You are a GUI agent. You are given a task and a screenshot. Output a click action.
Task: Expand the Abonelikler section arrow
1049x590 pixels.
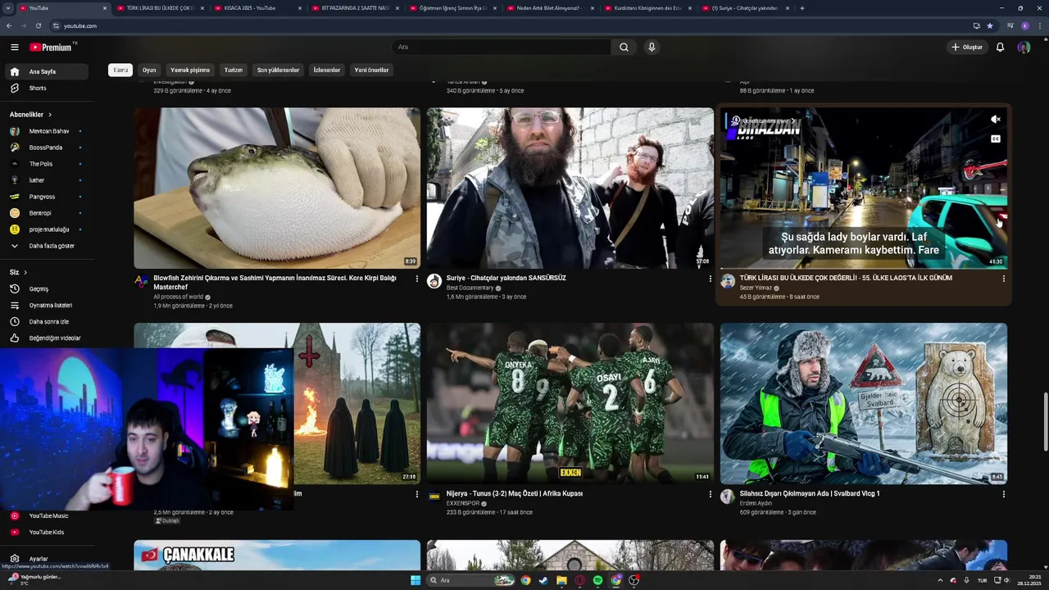tap(50, 115)
